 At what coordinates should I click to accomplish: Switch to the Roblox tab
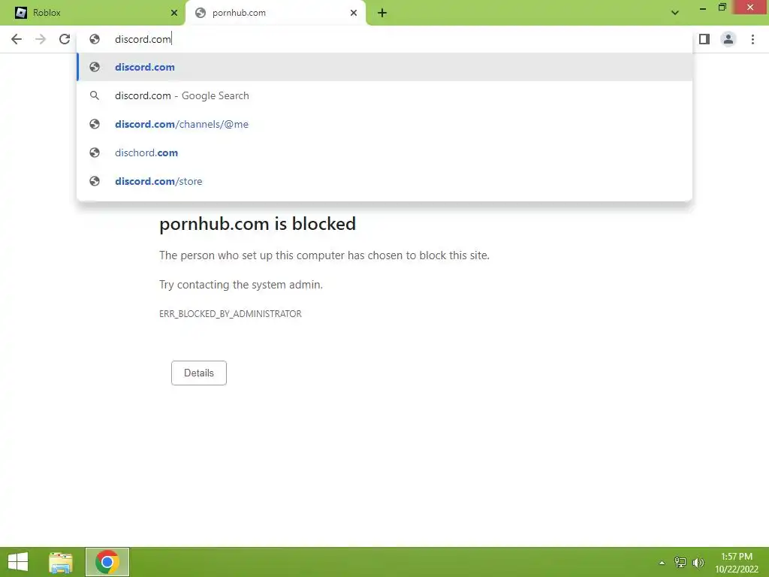[x=92, y=13]
